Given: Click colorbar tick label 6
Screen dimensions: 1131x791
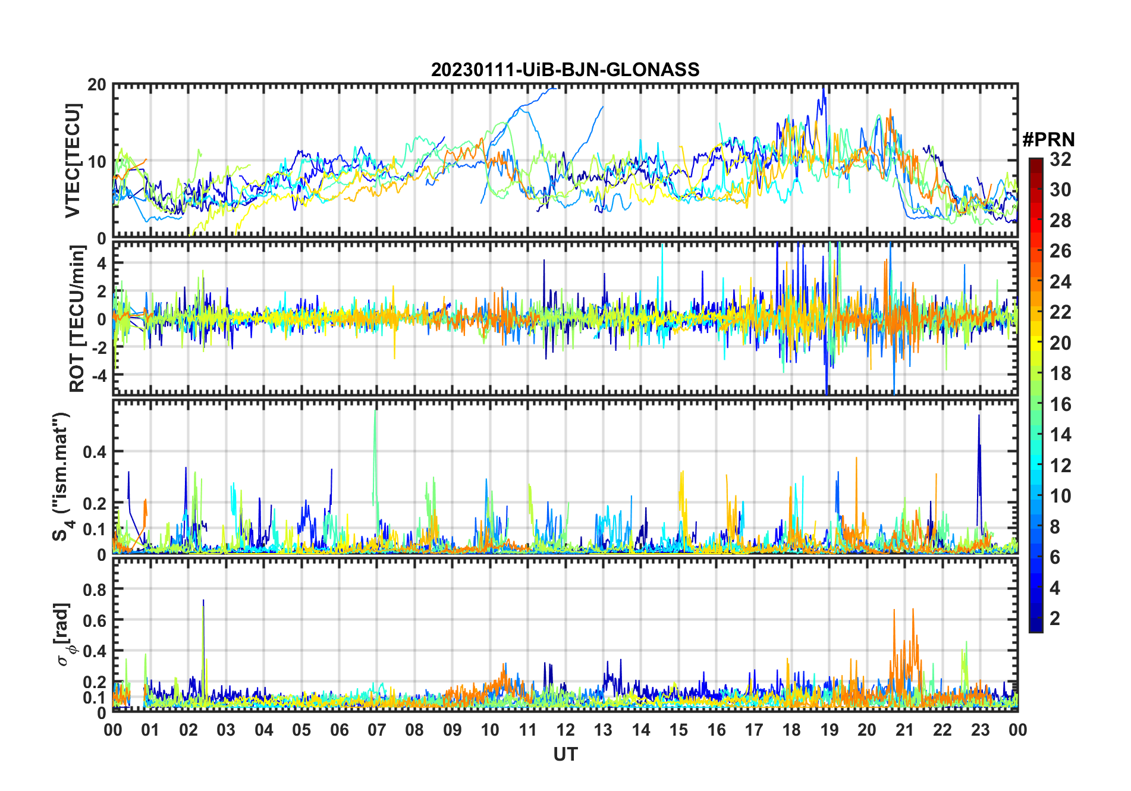Looking at the screenshot, I should tap(1055, 557).
